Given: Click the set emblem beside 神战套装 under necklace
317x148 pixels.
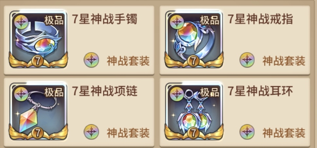Looking at the screenshot, I should click(x=91, y=132).
